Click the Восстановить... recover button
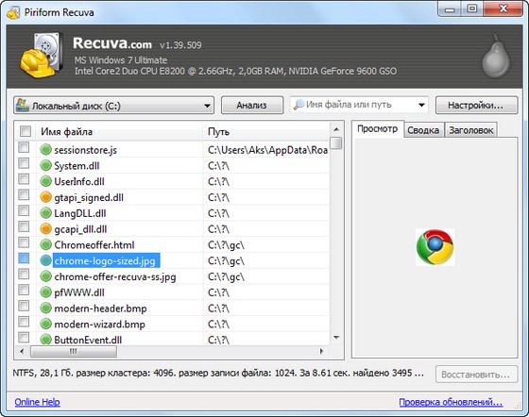The image size is (529, 417). click(476, 375)
